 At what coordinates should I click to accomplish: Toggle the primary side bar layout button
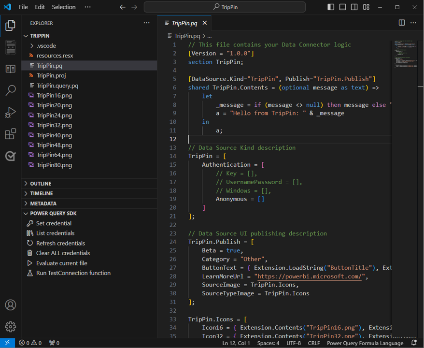(x=331, y=7)
